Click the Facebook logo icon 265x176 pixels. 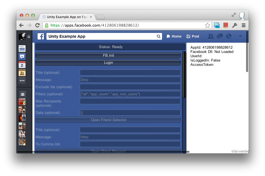click(x=40, y=36)
